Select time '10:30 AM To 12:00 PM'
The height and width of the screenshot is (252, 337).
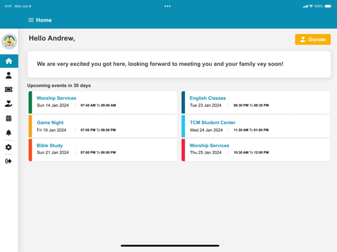tap(251, 152)
